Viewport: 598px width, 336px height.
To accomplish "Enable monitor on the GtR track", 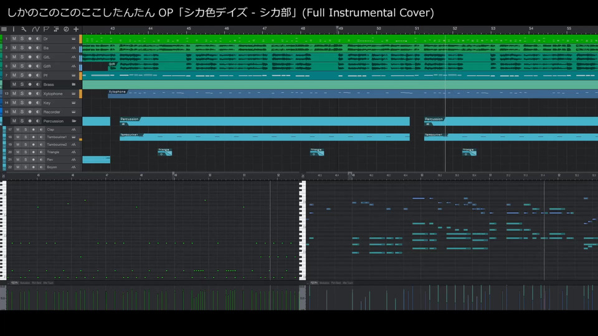I will (38, 66).
